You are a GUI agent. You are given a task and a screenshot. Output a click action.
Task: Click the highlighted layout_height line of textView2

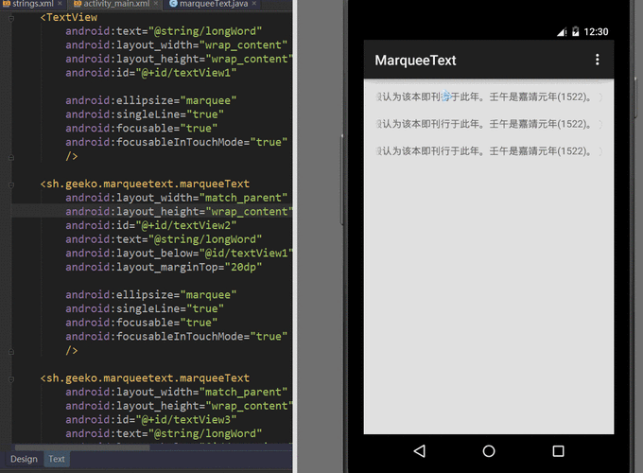(179, 211)
